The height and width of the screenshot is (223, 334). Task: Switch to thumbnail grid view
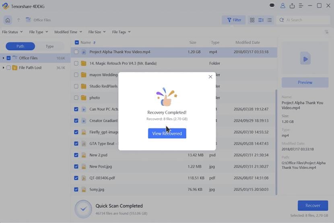pos(252,20)
